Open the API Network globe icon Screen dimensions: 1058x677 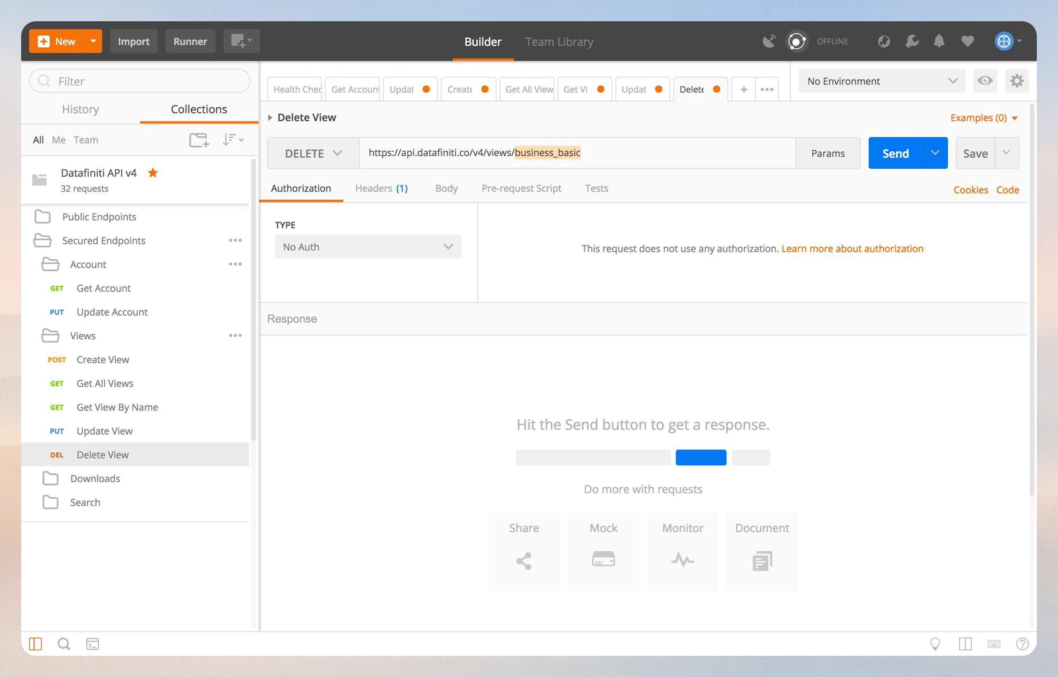click(x=883, y=41)
